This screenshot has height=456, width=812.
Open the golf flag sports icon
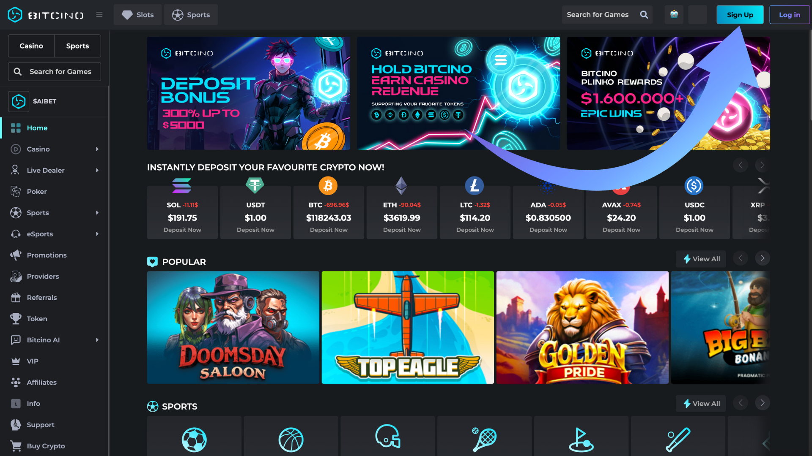[x=581, y=440]
